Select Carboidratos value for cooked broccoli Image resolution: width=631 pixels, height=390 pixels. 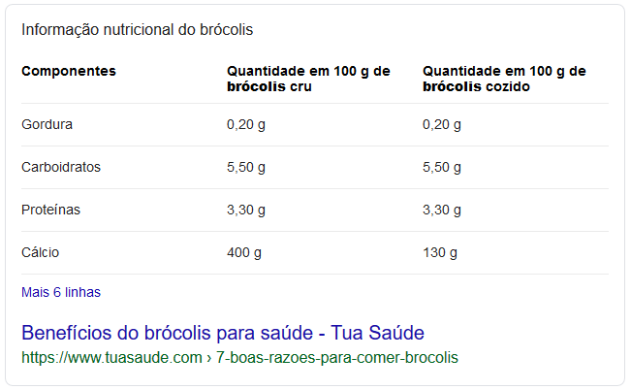click(442, 167)
